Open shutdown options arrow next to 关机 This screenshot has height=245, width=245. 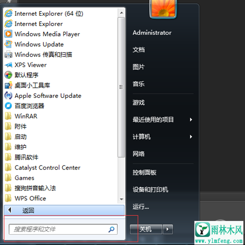tap(168, 229)
